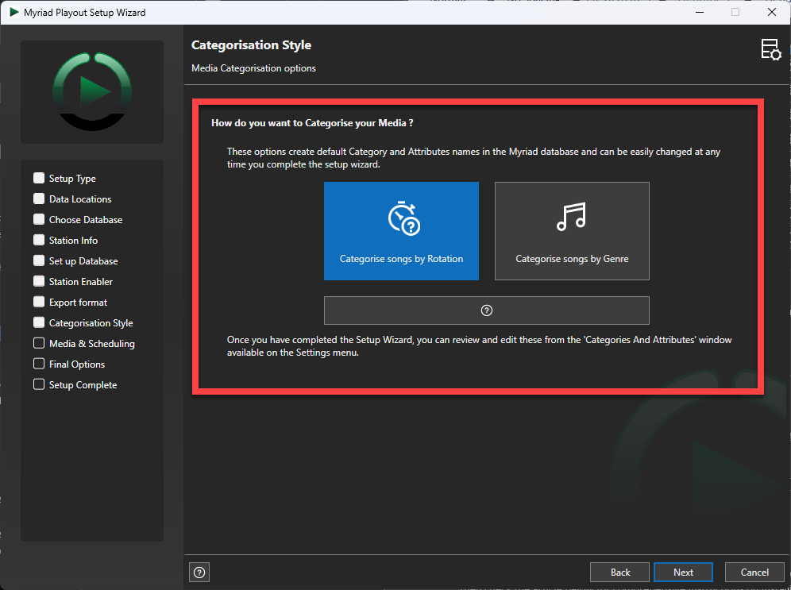
Task: Toggle the Station Enabler checkbox
Action: click(39, 281)
